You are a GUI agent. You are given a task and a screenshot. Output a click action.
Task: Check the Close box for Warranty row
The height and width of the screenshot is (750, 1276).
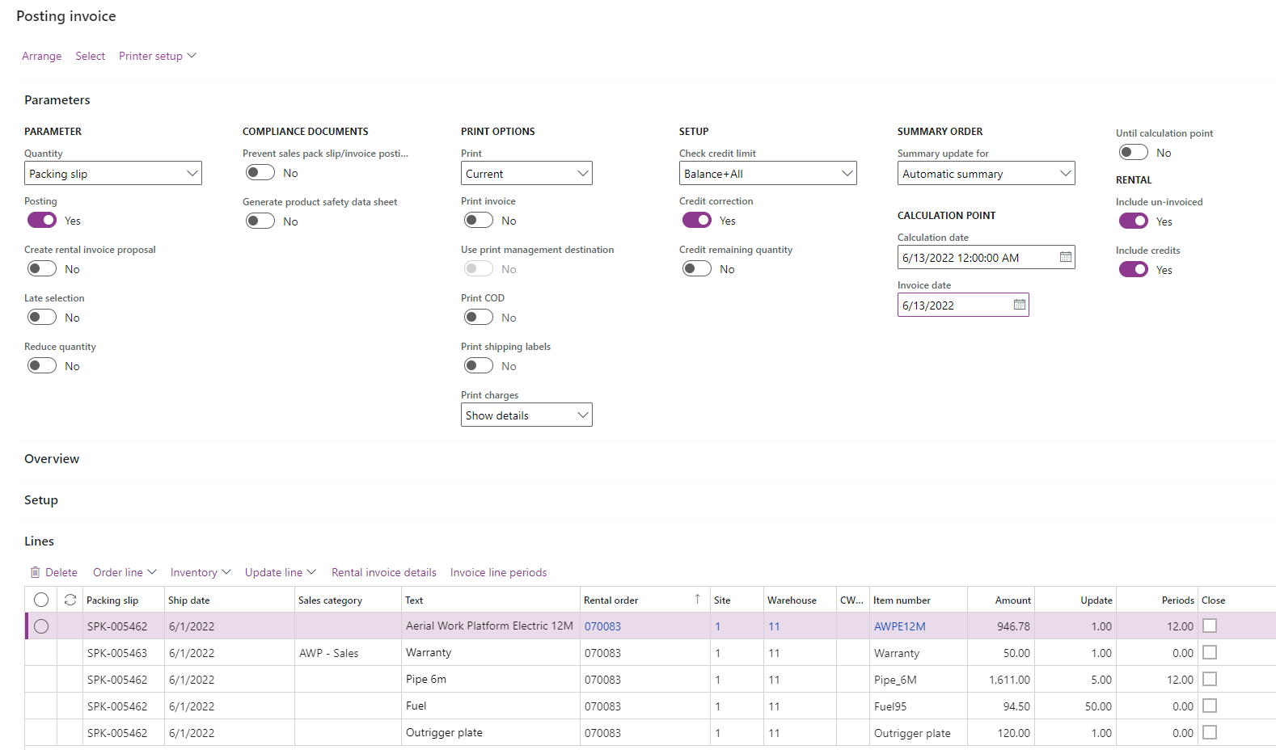(x=1210, y=652)
